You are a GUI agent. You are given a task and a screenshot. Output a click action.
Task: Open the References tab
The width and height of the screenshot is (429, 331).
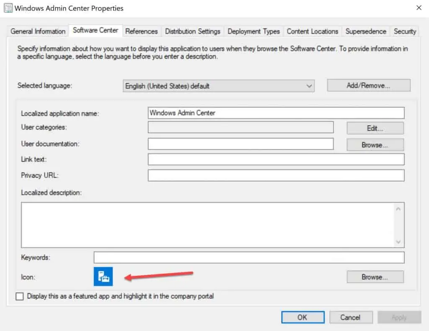tap(142, 31)
